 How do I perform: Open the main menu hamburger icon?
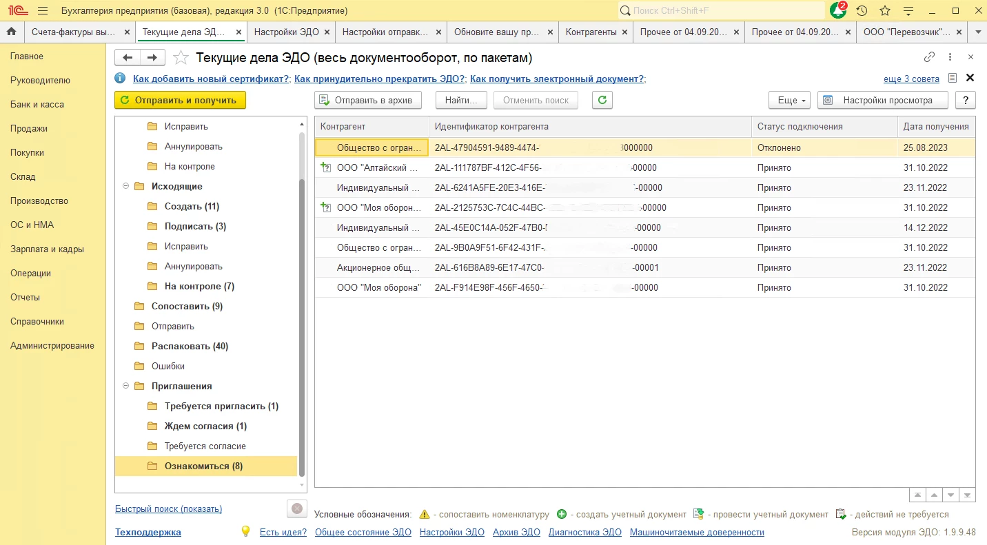click(43, 11)
